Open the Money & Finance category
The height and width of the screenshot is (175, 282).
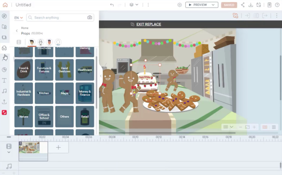point(85,93)
